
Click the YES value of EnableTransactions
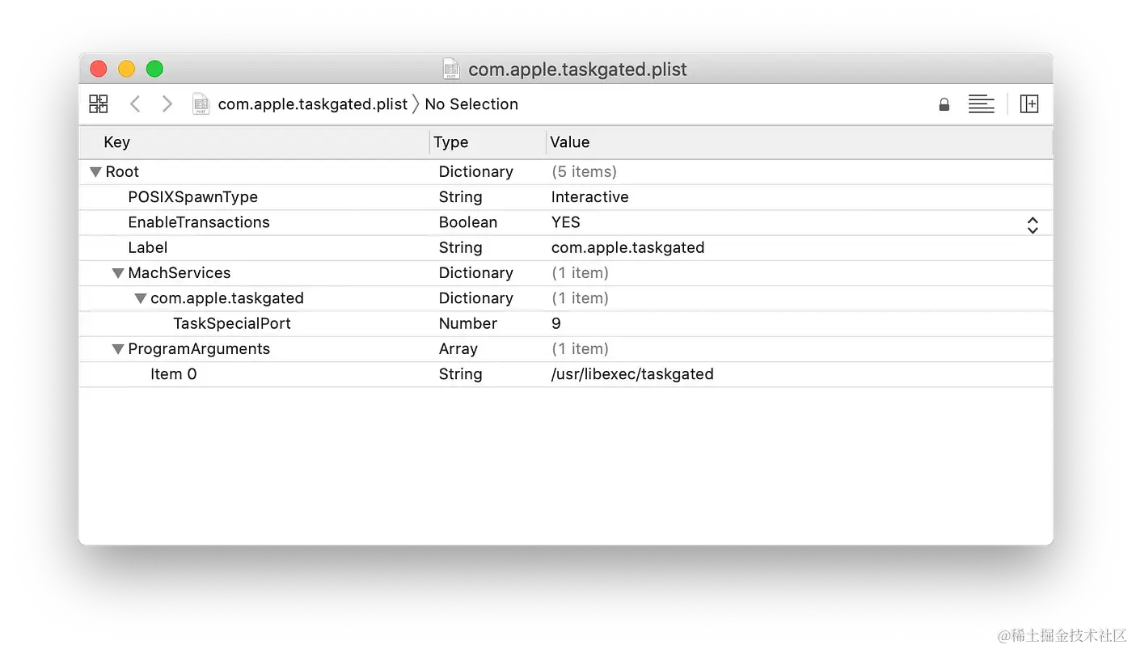[x=566, y=222]
